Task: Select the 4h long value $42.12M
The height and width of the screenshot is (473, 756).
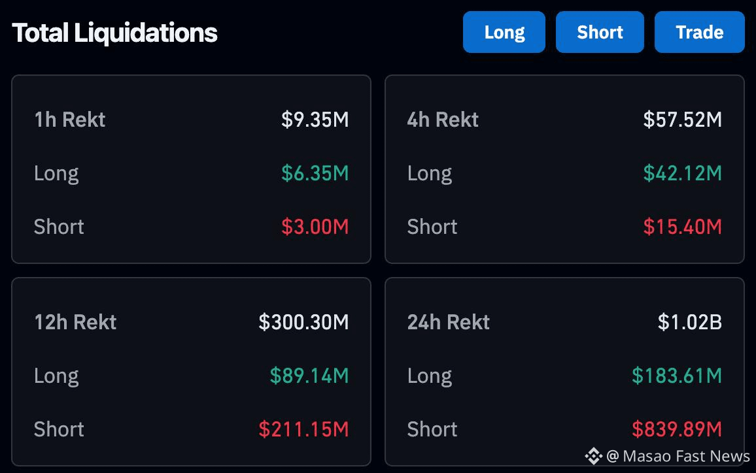Action: coord(682,173)
